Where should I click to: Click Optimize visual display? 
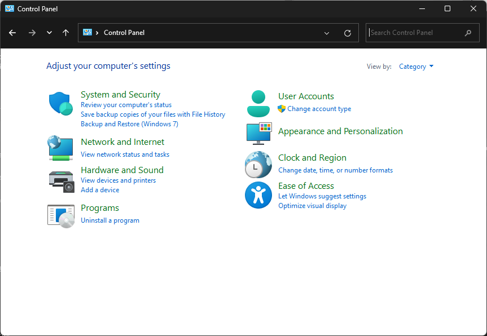(313, 206)
